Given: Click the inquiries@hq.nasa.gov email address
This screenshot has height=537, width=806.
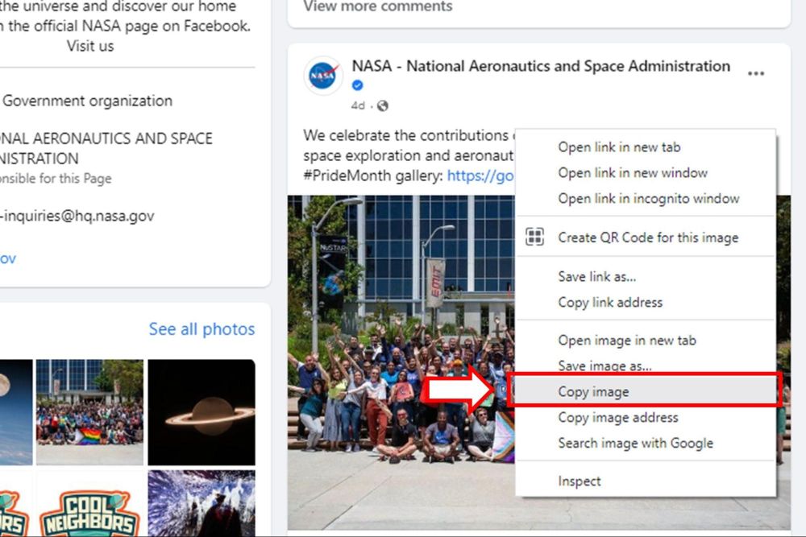Looking at the screenshot, I should pyautogui.click(x=77, y=216).
